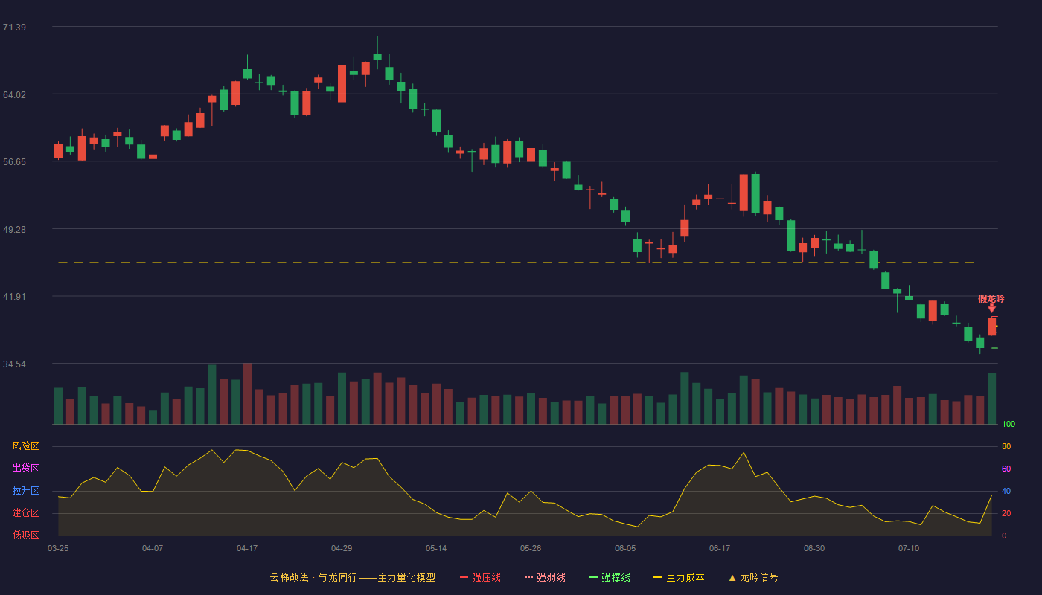Click the red 强压线 legend line icon
This screenshot has height=595, width=1042.
[x=464, y=577]
